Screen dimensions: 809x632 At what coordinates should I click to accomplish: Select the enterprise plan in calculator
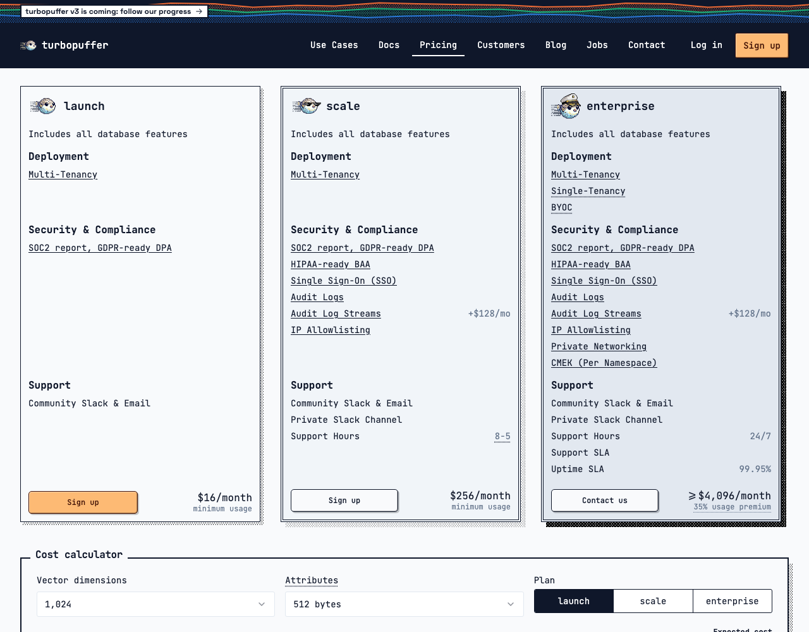coord(733,601)
